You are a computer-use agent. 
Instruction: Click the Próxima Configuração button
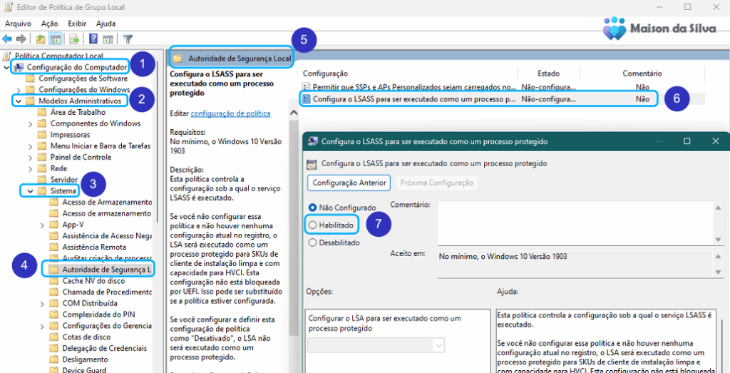(436, 183)
